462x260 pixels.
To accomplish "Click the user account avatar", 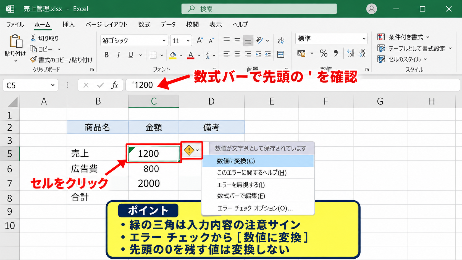I will tap(372, 9).
